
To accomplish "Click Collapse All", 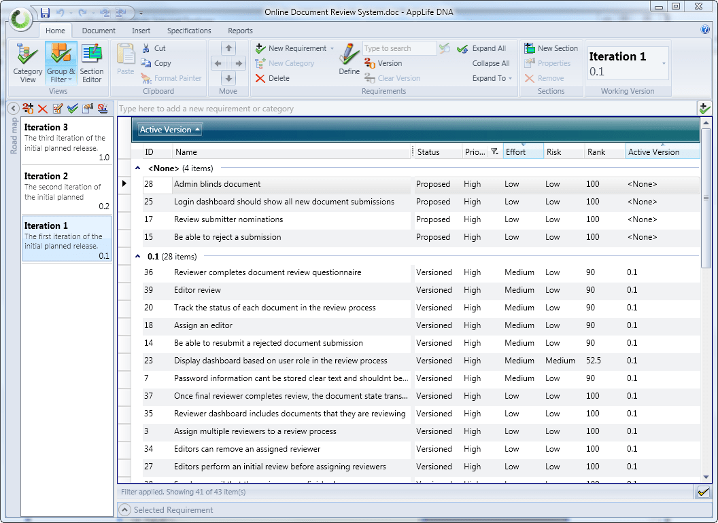I will [x=490, y=63].
